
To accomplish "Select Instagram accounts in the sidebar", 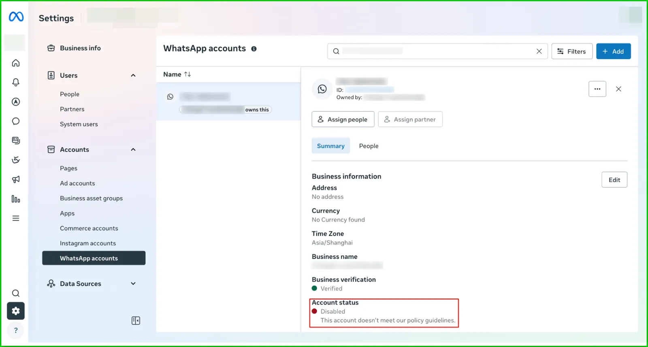I will tap(88, 243).
